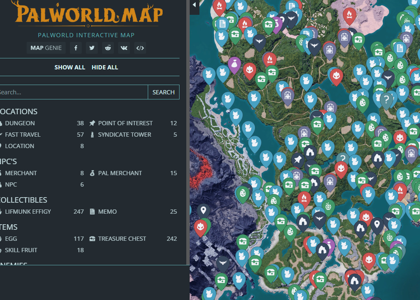Click the Hide All button
The width and height of the screenshot is (420, 300).
(105, 67)
